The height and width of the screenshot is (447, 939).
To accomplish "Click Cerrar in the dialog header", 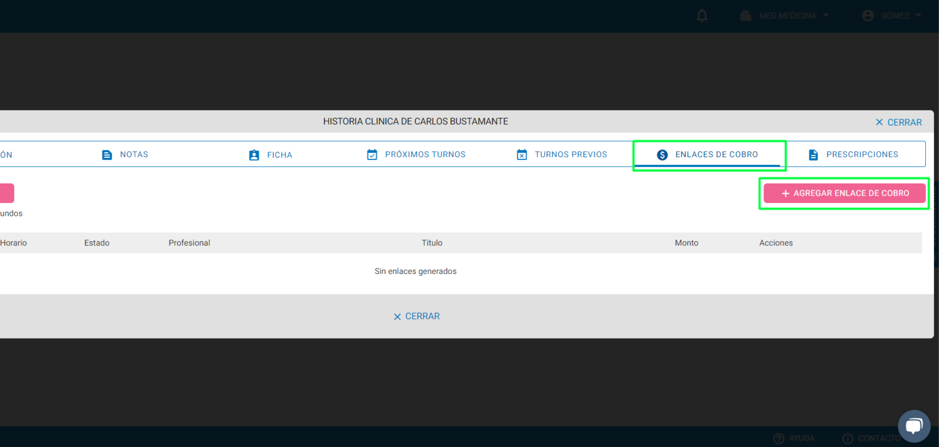I will 898,122.
